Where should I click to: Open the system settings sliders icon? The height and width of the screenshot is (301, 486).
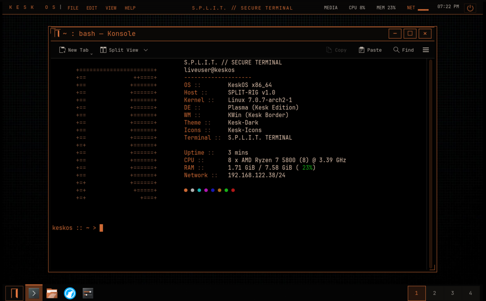88,293
